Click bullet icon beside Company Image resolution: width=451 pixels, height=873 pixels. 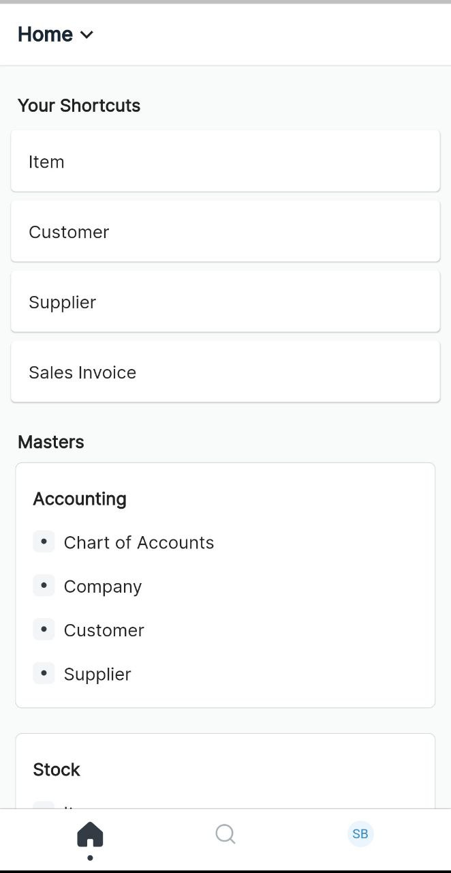click(44, 586)
